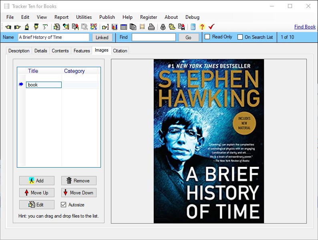Click the downward-pointing hand last record icon
This screenshot has width=318, height=240.
[x=36, y=27]
